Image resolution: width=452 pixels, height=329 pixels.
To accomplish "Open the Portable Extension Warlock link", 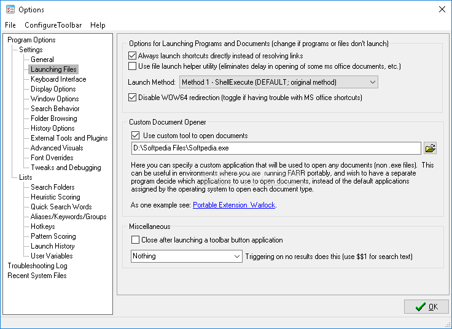I will coord(234,205).
